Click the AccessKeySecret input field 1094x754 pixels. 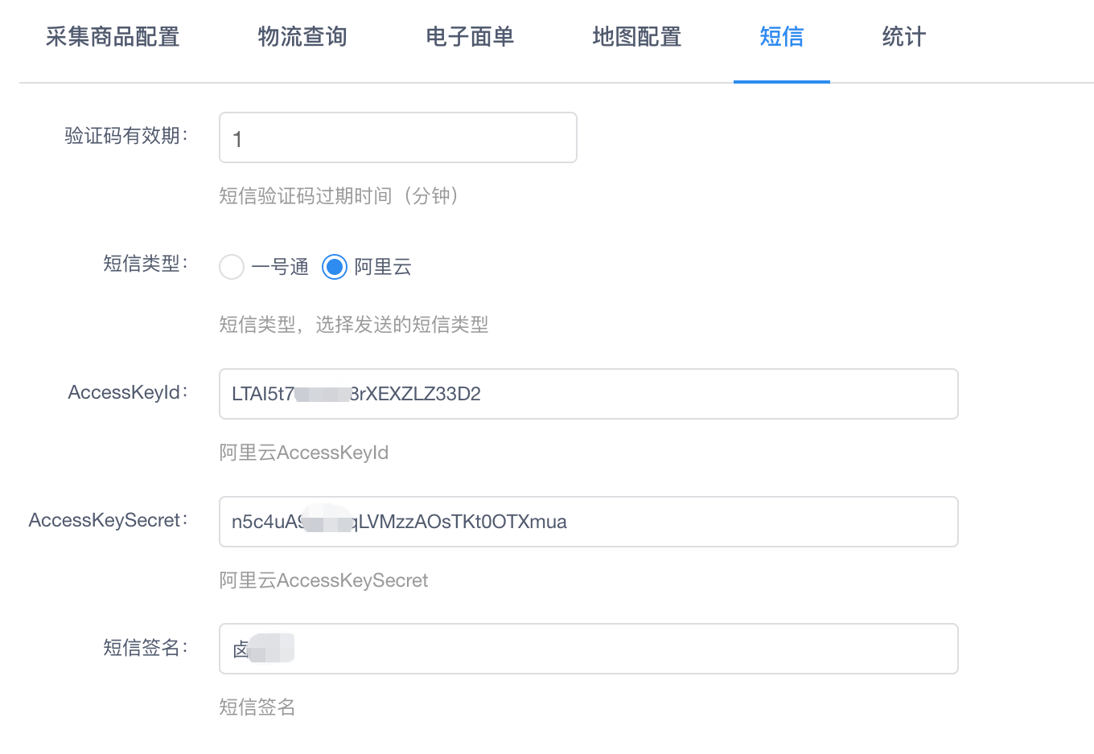pyautogui.click(x=724, y=522)
